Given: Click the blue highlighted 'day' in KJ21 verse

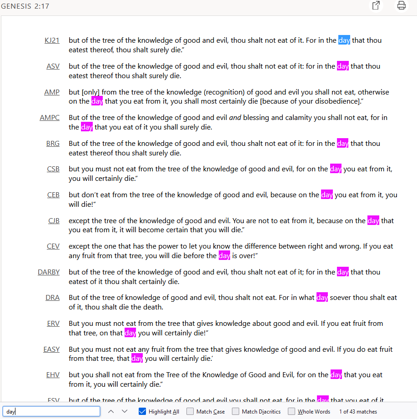Looking at the screenshot, I should pyautogui.click(x=344, y=40).
